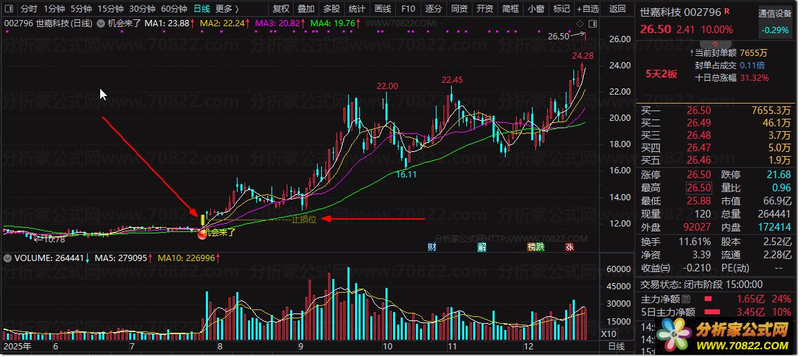The width and height of the screenshot is (800, 357).
Task: Click the MA1: 23.88 indicator value
Action: coord(166,23)
